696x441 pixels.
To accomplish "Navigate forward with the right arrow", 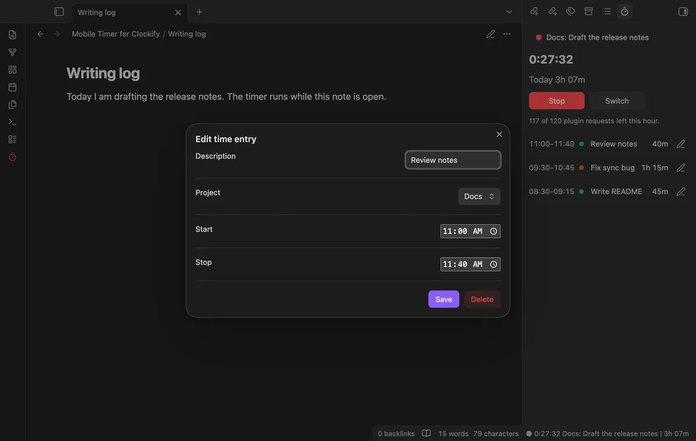I will [x=57, y=34].
